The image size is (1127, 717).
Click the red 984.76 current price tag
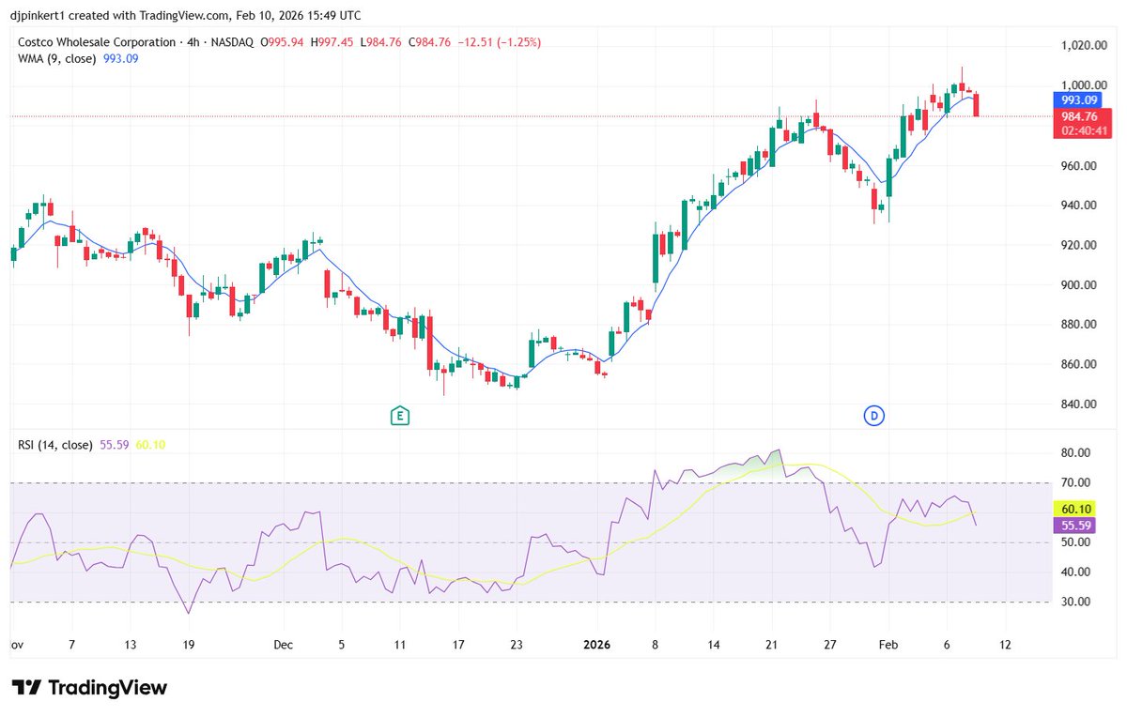pyautogui.click(x=1080, y=116)
